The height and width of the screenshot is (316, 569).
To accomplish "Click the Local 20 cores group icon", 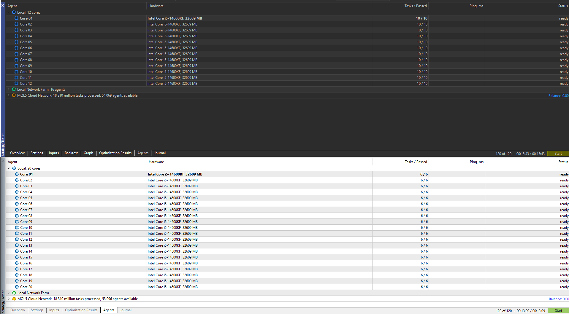I will [14, 168].
